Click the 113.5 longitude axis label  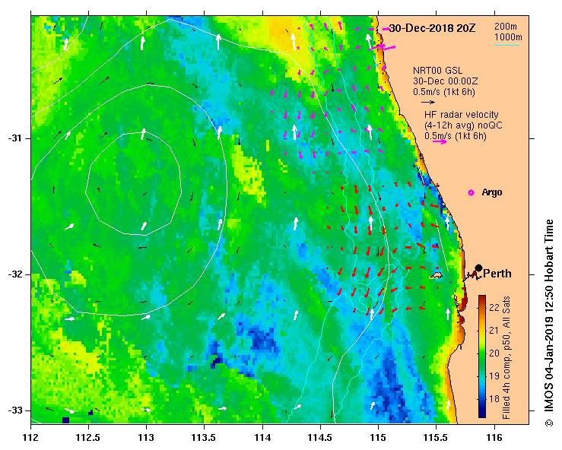pos(205,438)
